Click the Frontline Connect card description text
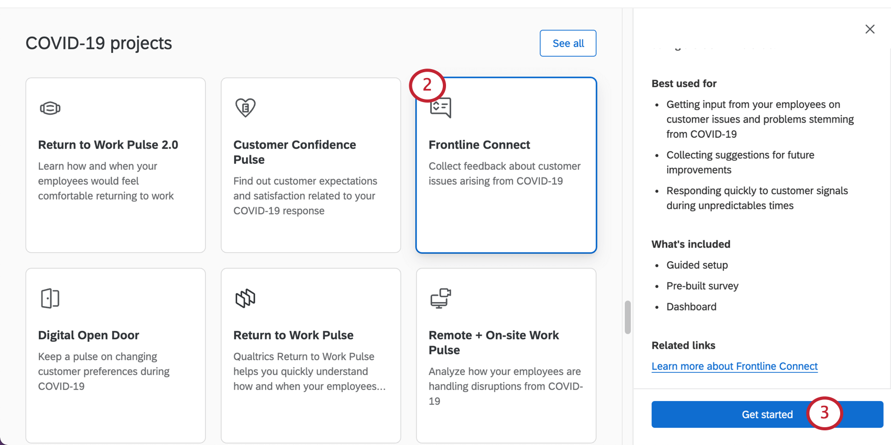891x445 pixels. point(504,173)
